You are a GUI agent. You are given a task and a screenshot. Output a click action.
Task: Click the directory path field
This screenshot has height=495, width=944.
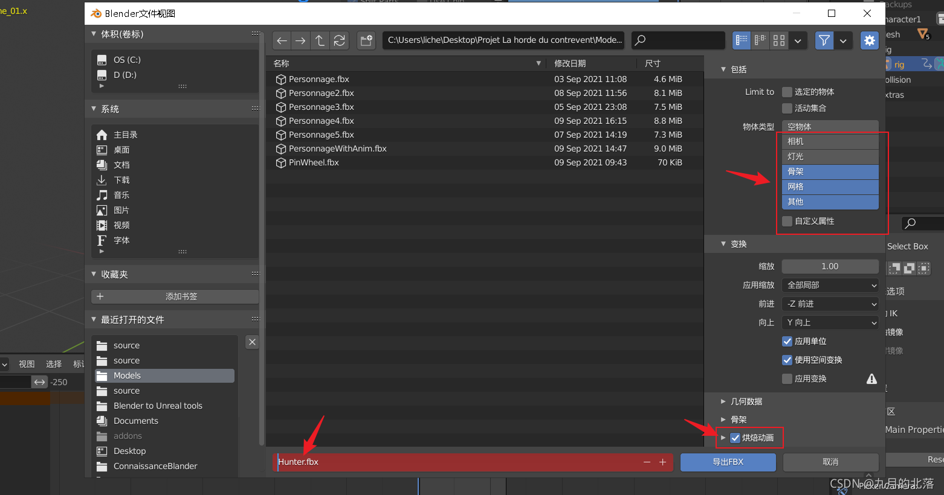click(x=505, y=40)
